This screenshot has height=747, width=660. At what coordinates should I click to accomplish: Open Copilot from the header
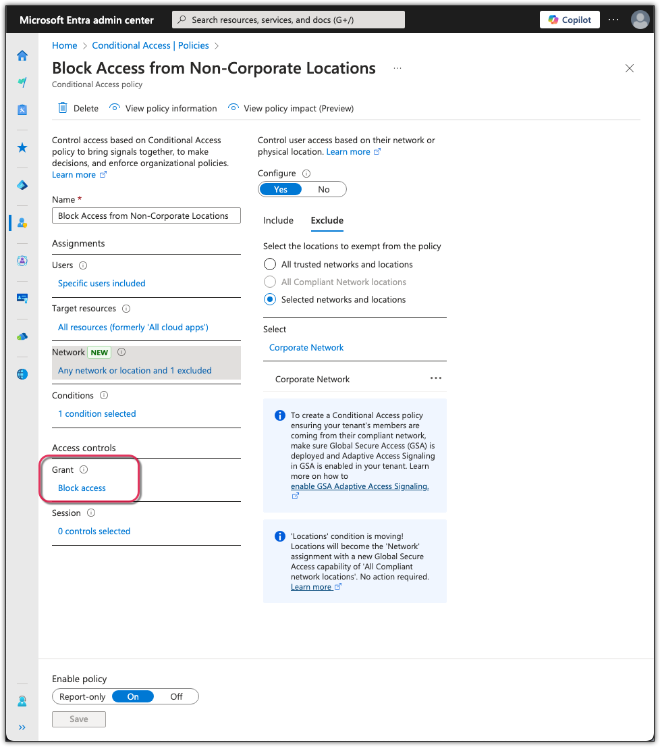570,20
